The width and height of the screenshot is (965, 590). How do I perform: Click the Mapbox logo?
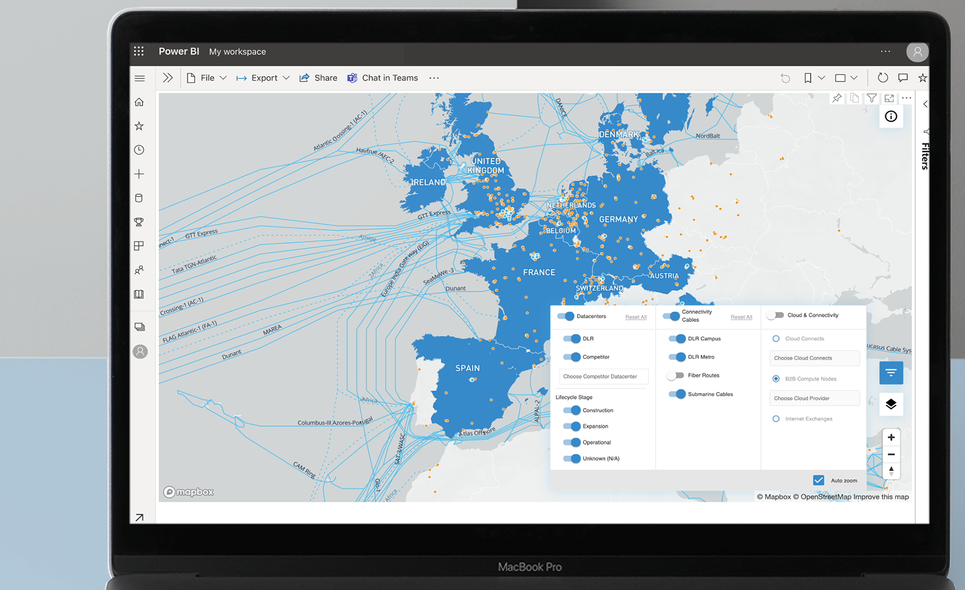pyautogui.click(x=188, y=492)
